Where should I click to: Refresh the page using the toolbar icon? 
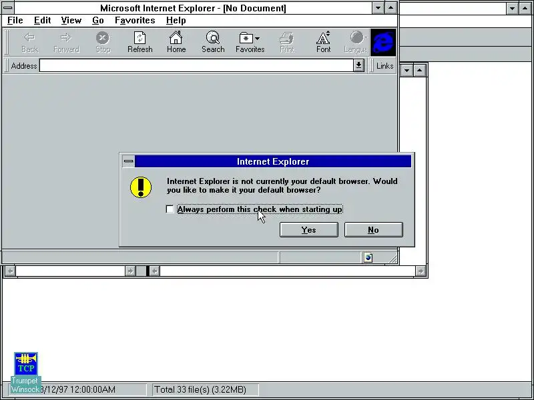click(x=140, y=42)
